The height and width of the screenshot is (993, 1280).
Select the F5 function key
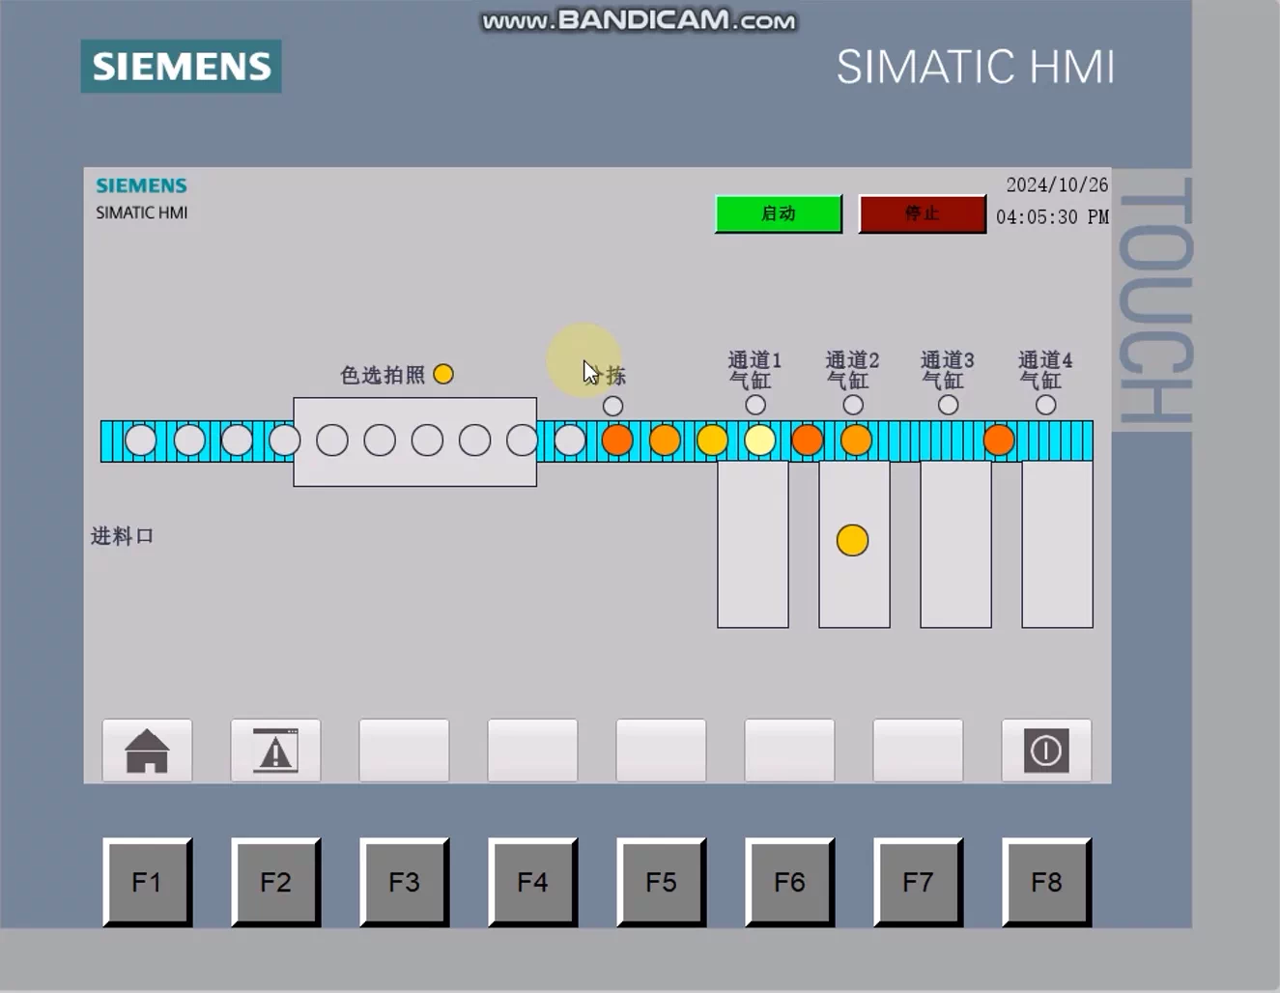pos(661,882)
